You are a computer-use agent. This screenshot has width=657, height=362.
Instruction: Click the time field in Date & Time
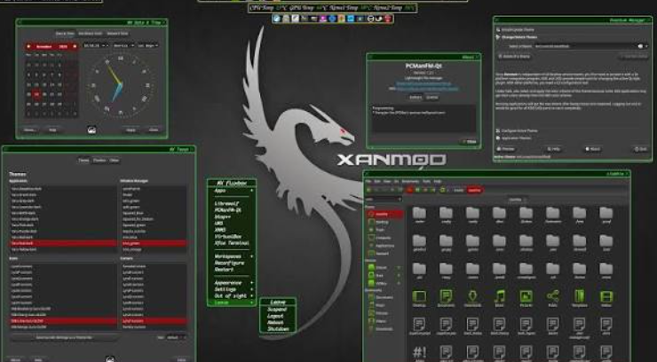point(96,45)
